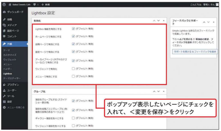The image size is (221, 131).
Task: Click the comments bubble icon in admin bar
Action: [x=34, y=5]
